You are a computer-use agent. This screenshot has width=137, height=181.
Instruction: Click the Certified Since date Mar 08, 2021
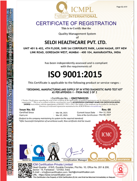[61, 113]
